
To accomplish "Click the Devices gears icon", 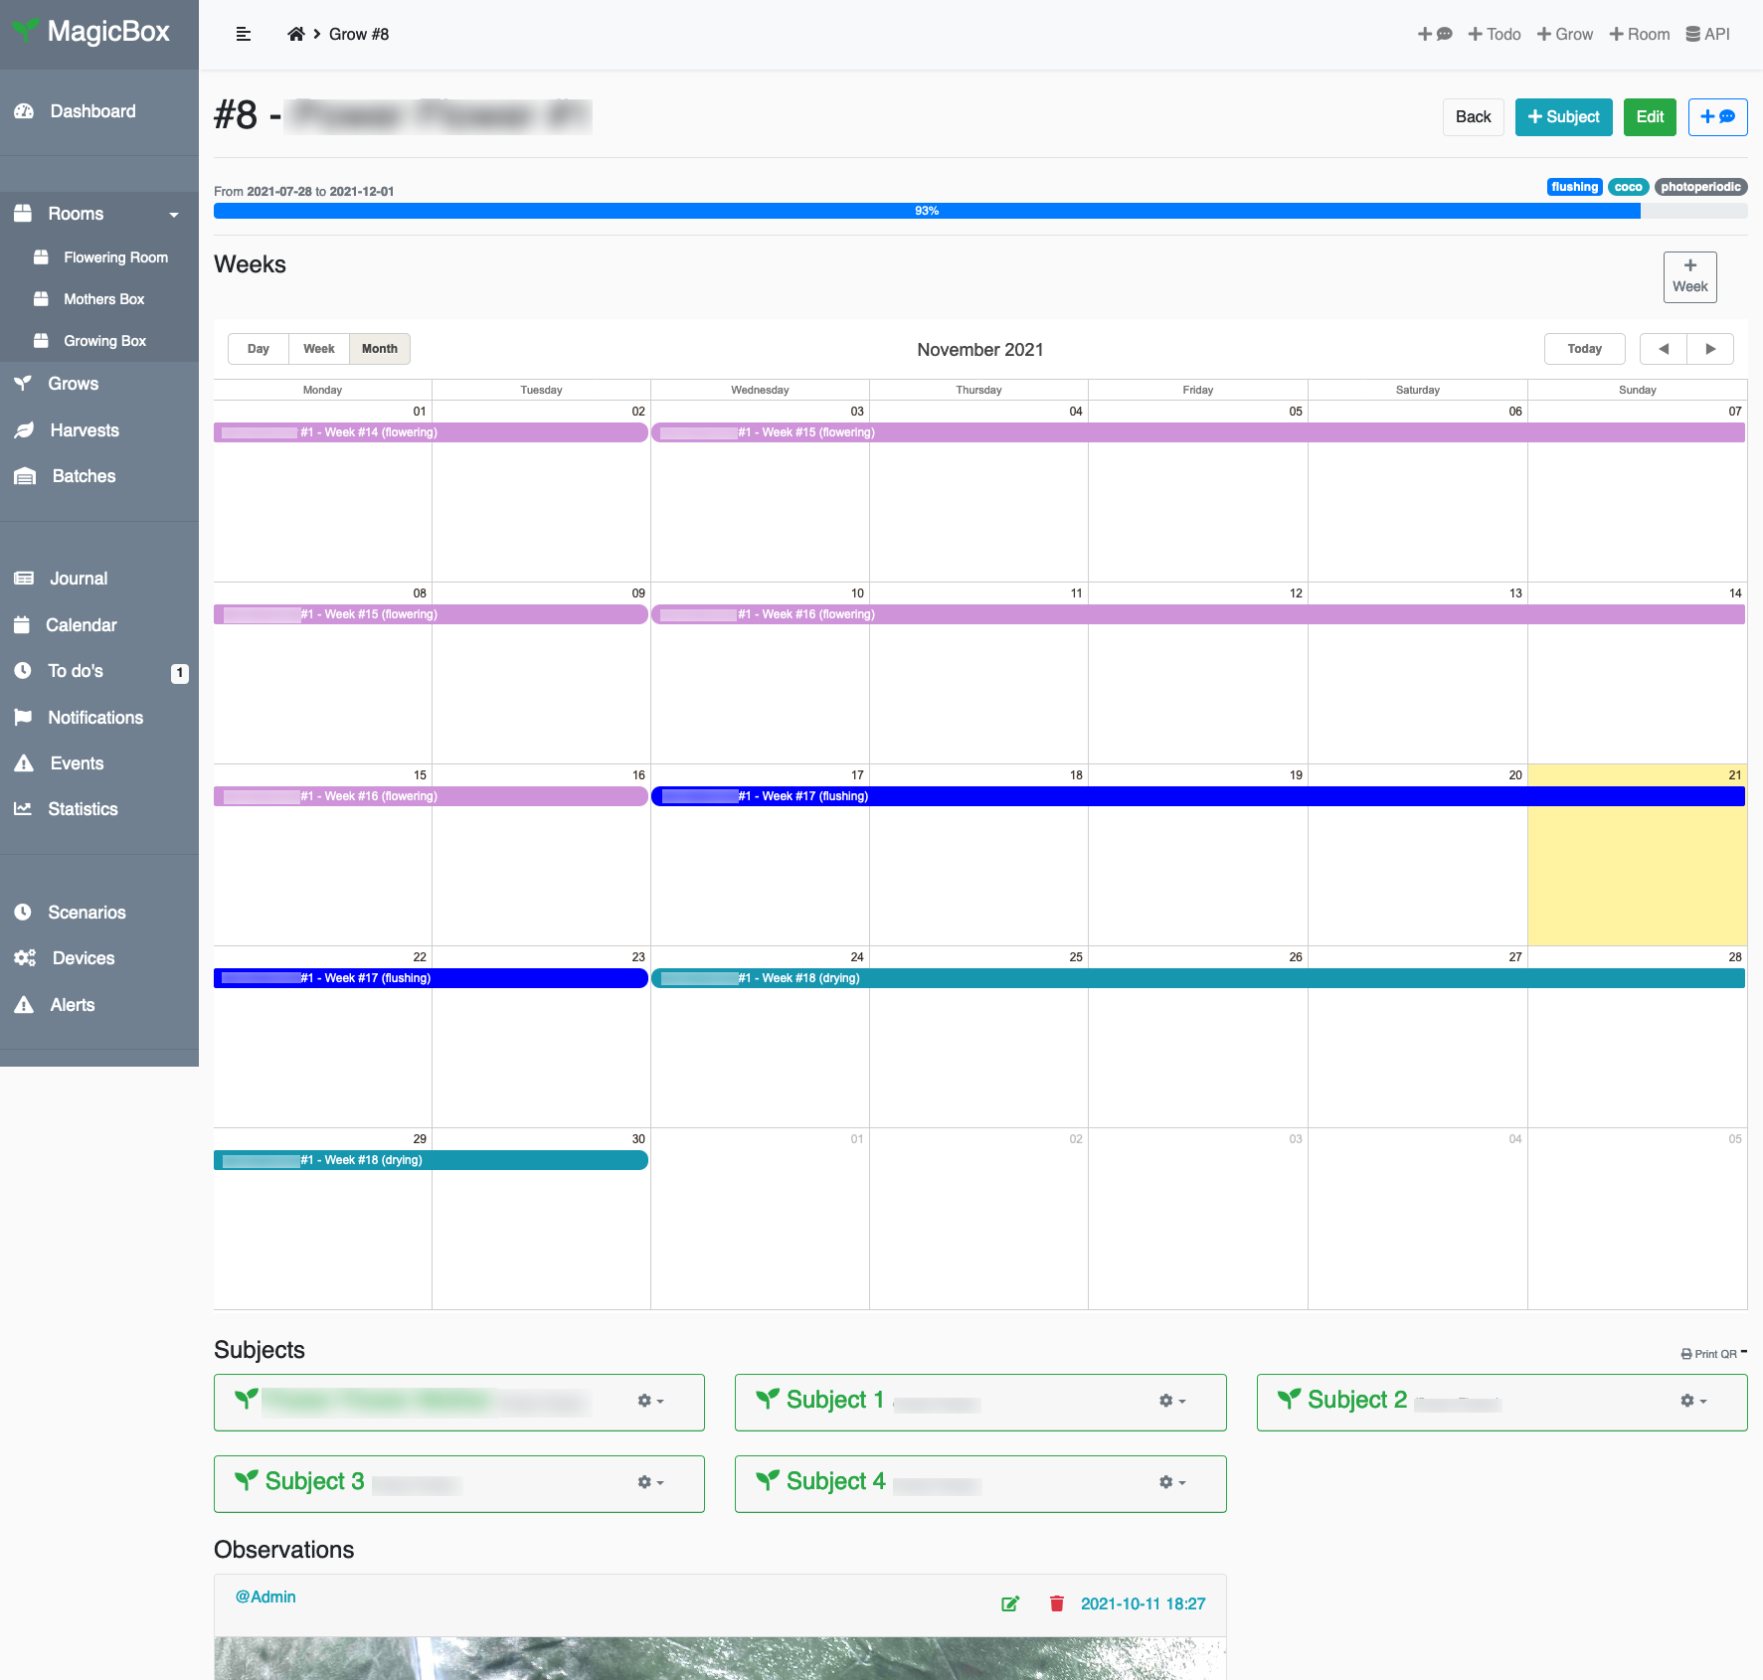I will pos(25,958).
